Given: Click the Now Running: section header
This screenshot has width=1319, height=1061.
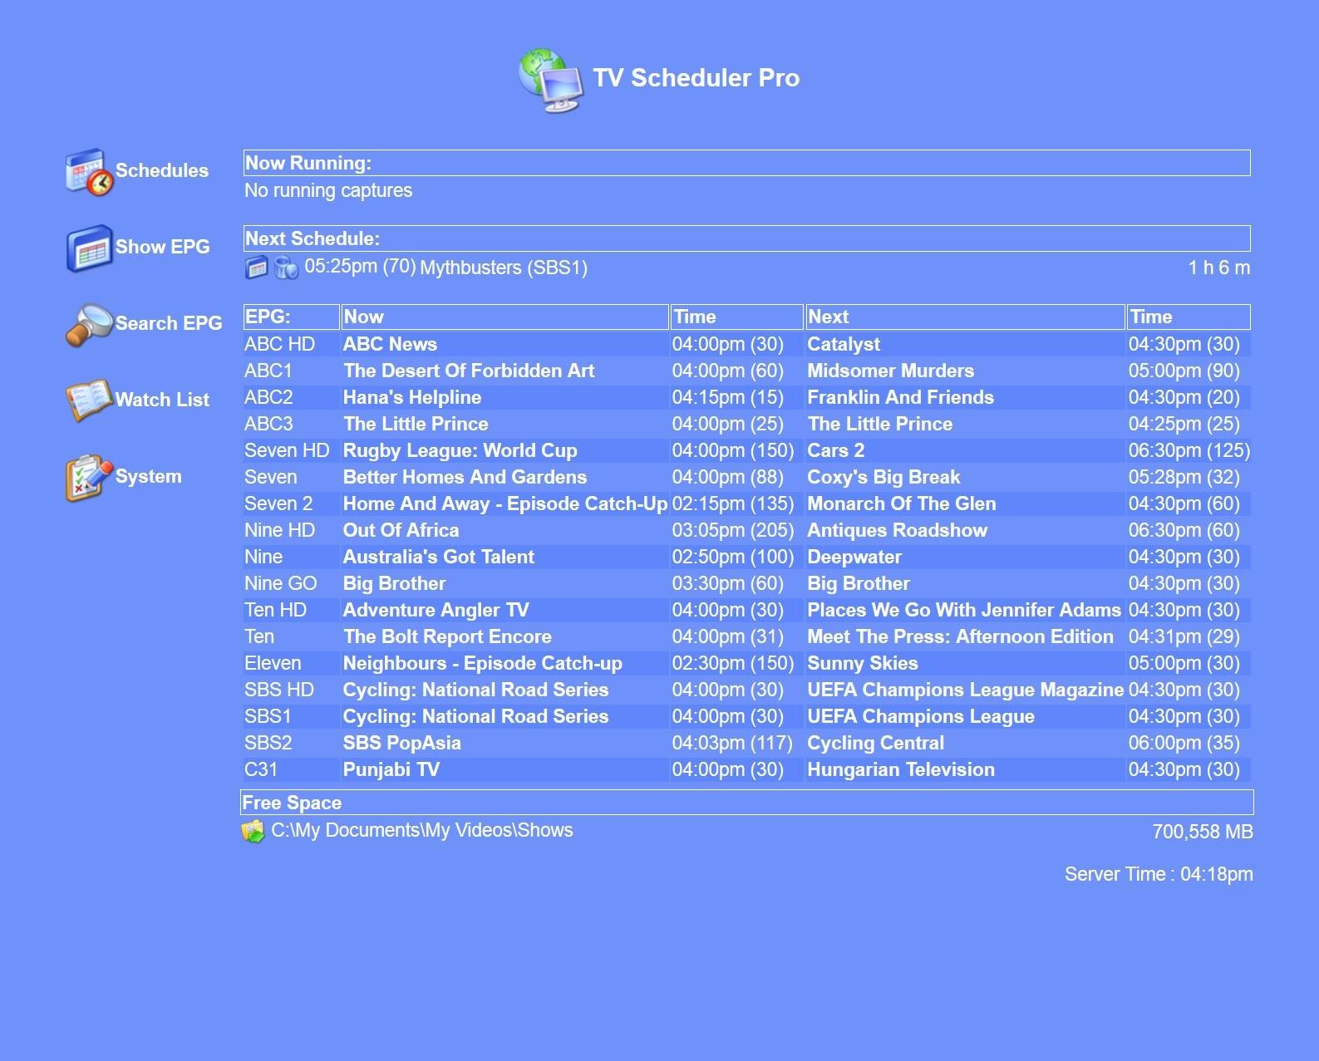Looking at the screenshot, I should click(746, 163).
